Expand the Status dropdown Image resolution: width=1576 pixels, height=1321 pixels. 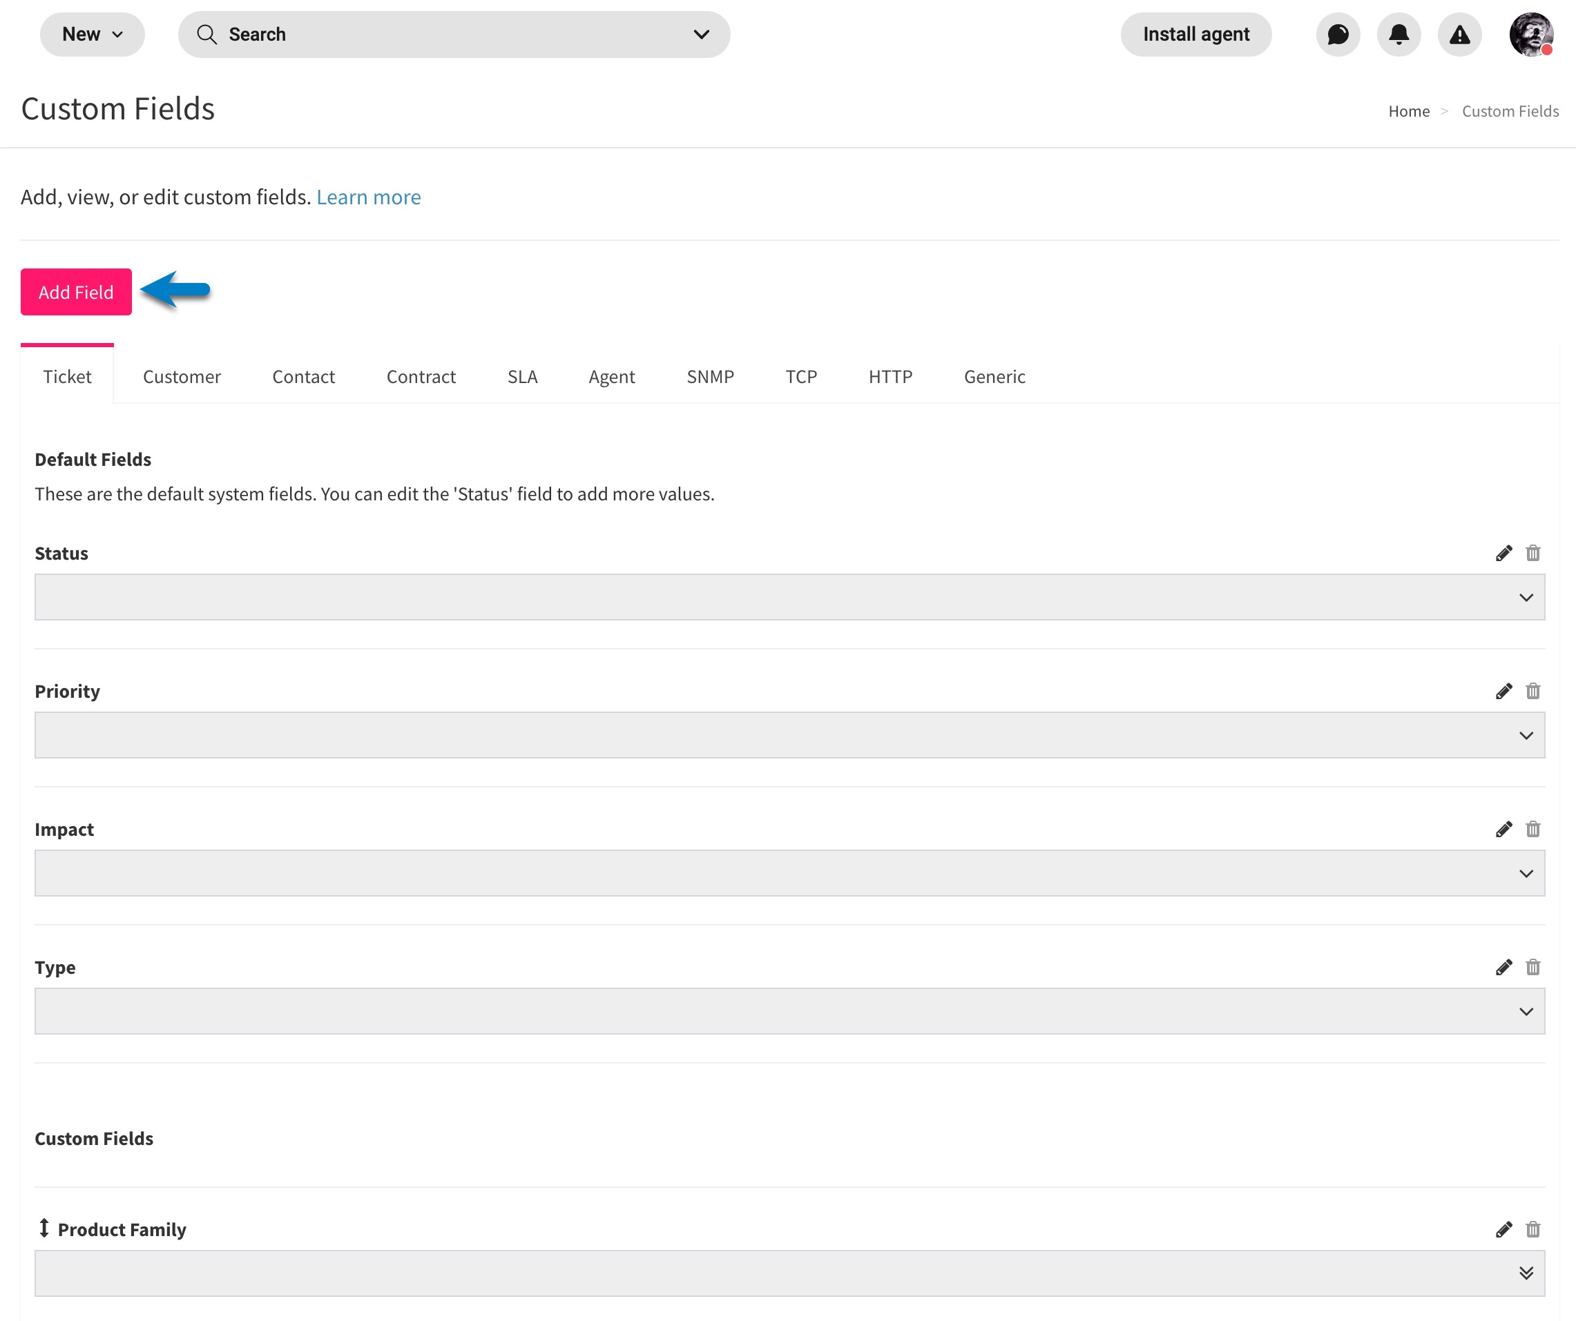point(1526,597)
